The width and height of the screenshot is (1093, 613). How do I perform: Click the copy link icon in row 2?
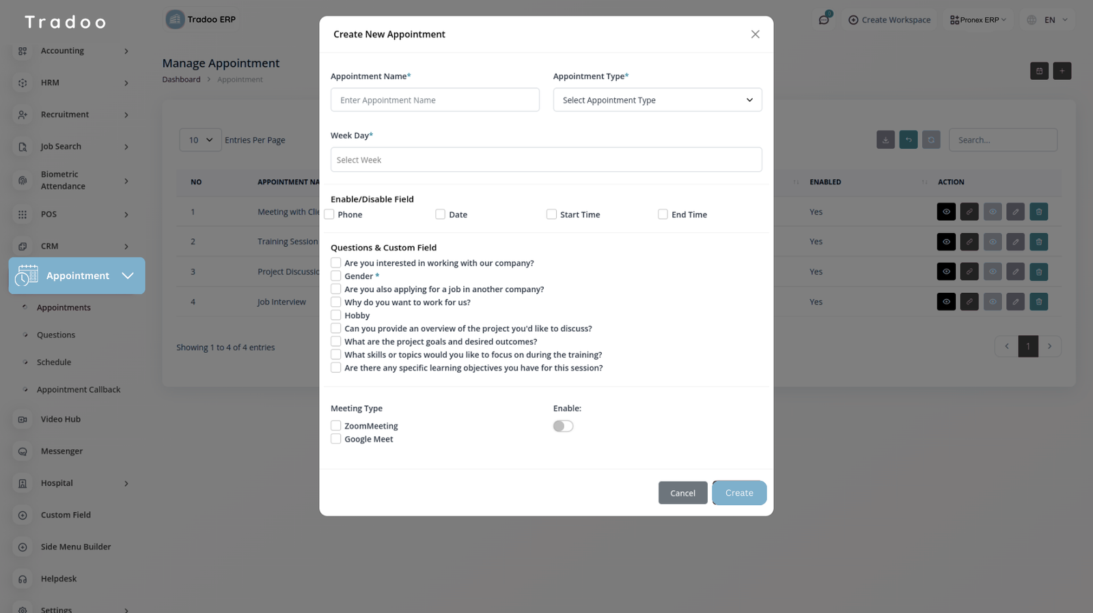969,242
